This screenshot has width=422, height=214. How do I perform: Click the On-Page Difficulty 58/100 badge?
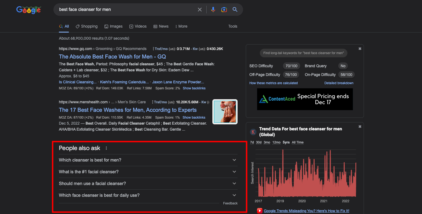[x=346, y=75]
